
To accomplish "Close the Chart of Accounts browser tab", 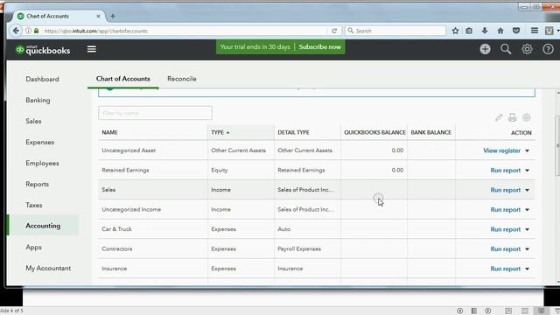I will (x=98, y=16).
